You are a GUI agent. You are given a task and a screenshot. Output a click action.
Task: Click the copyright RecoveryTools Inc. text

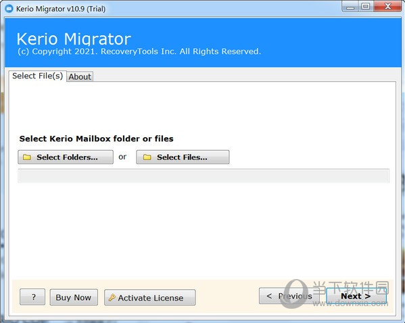tap(139, 51)
